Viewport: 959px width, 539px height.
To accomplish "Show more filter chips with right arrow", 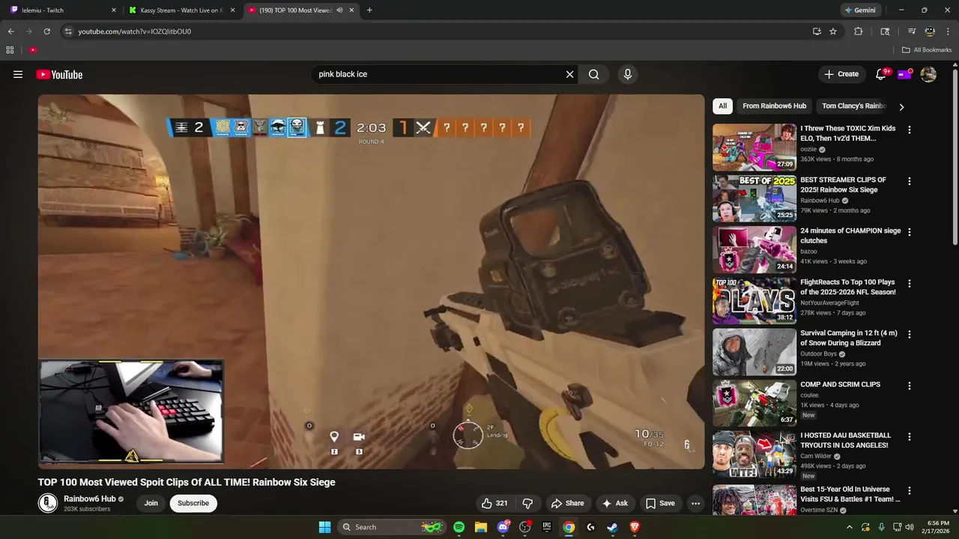I will [x=901, y=107].
